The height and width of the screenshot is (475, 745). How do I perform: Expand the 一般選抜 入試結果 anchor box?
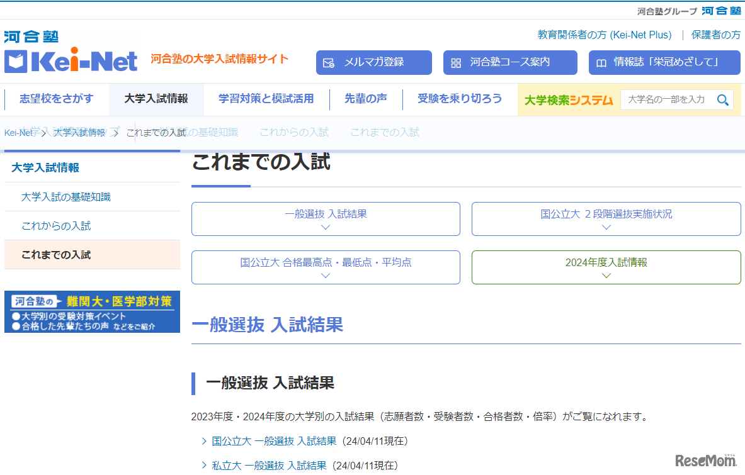tap(326, 219)
